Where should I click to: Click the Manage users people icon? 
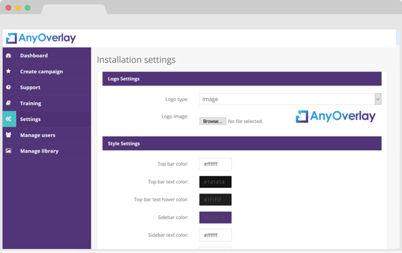tap(9, 135)
